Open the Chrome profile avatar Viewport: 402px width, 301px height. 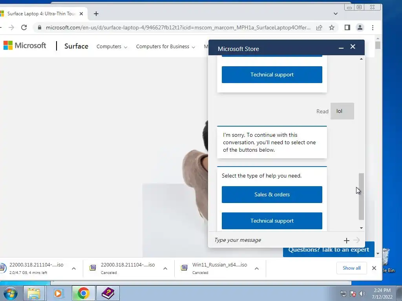click(x=360, y=27)
